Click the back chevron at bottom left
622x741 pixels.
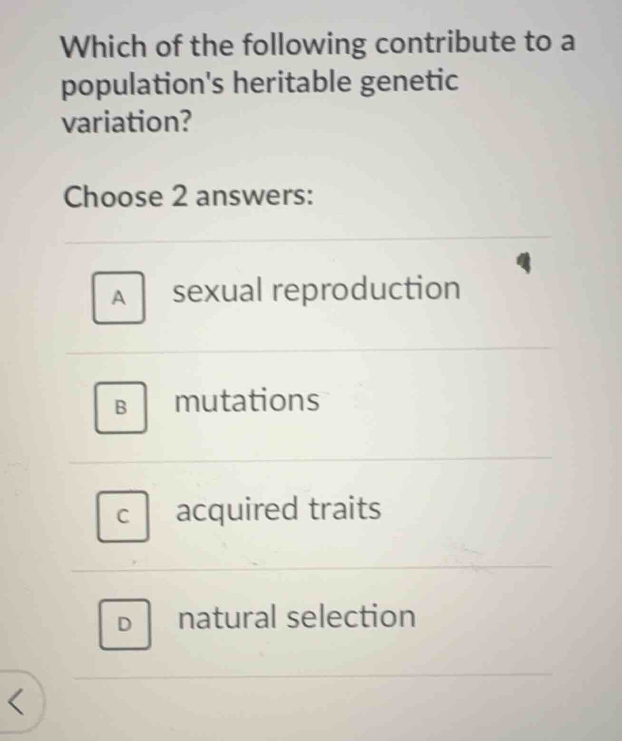coord(16,703)
